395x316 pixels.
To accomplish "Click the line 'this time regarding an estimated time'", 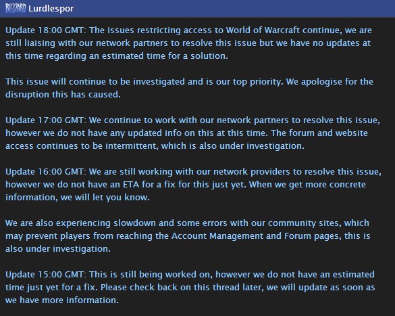I will (x=117, y=56).
